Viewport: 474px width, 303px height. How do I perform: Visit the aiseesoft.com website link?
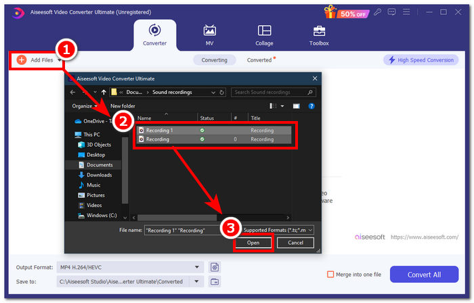point(425,237)
